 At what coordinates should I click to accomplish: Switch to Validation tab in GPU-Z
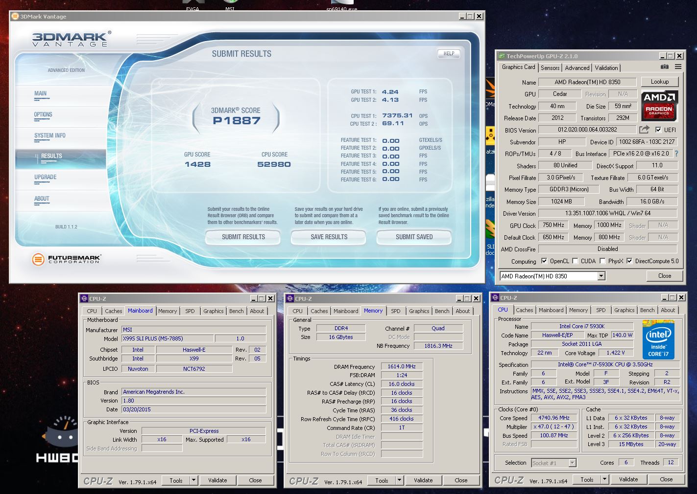click(x=606, y=68)
